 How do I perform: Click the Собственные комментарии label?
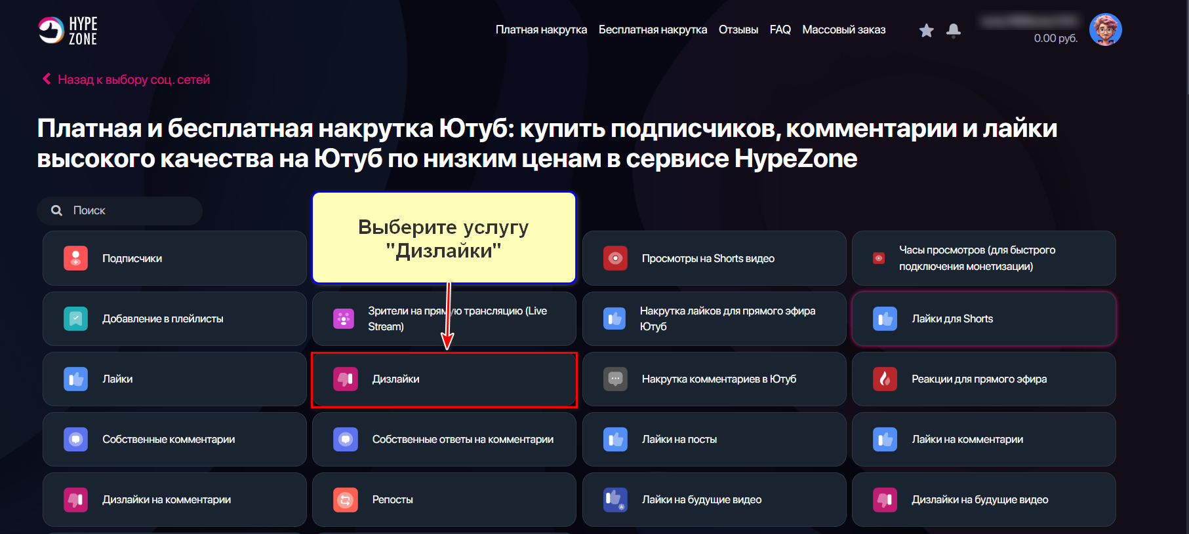tap(169, 439)
